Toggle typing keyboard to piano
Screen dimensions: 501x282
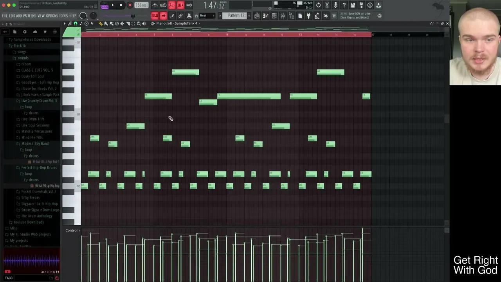[155, 16]
